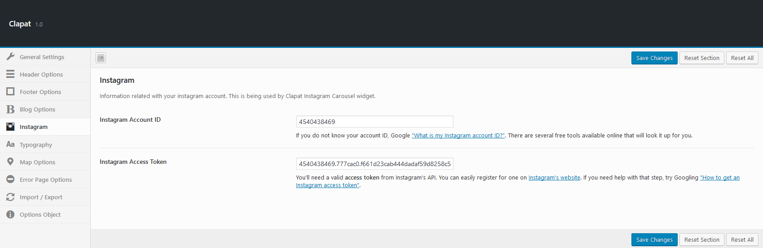
Task: Click the bottom Save Changes button
Action: coord(654,239)
